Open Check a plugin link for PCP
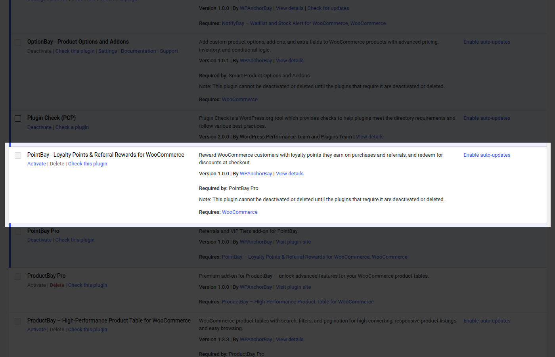 click(x=72, y=127)
